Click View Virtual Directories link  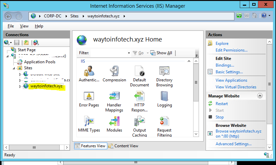[236, 87]
